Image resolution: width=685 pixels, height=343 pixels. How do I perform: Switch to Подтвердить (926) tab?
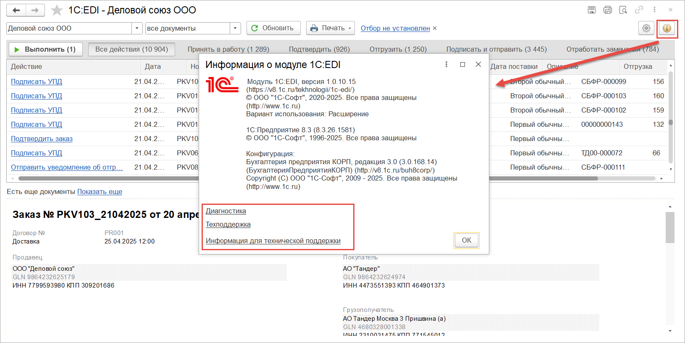pyautogui.click(x=319, y=49)
